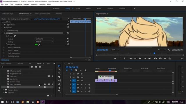
Task: Select the Razor tool
Action: (59, 77)
